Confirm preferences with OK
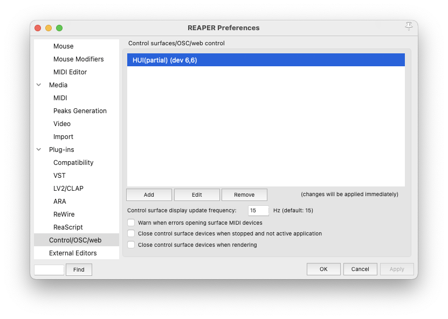Image resolution: width=448 pixels, height=319 pixels. (x=323, y=269)
